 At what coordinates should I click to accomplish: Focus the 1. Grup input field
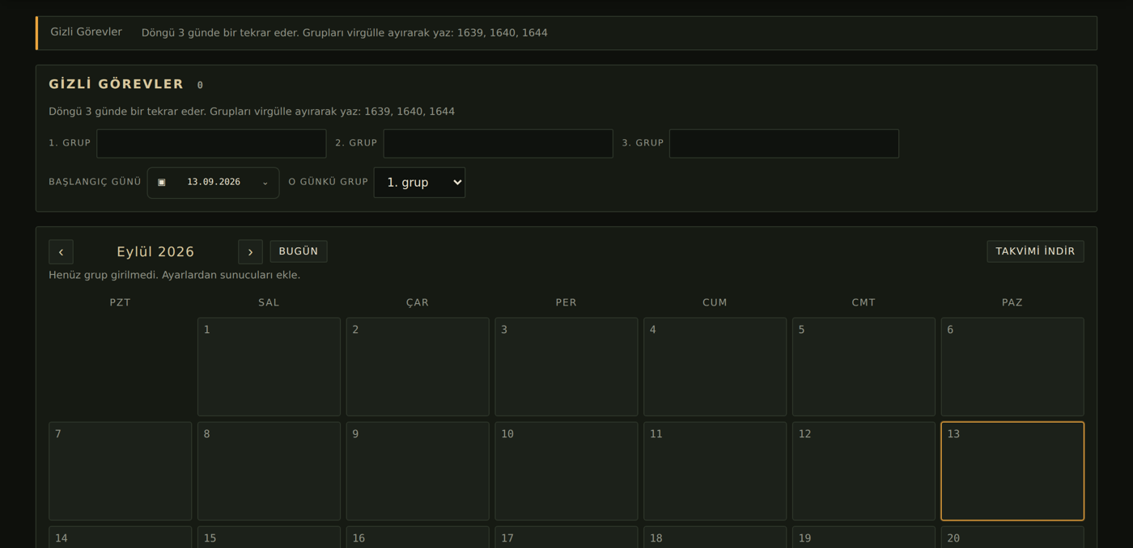211,143
